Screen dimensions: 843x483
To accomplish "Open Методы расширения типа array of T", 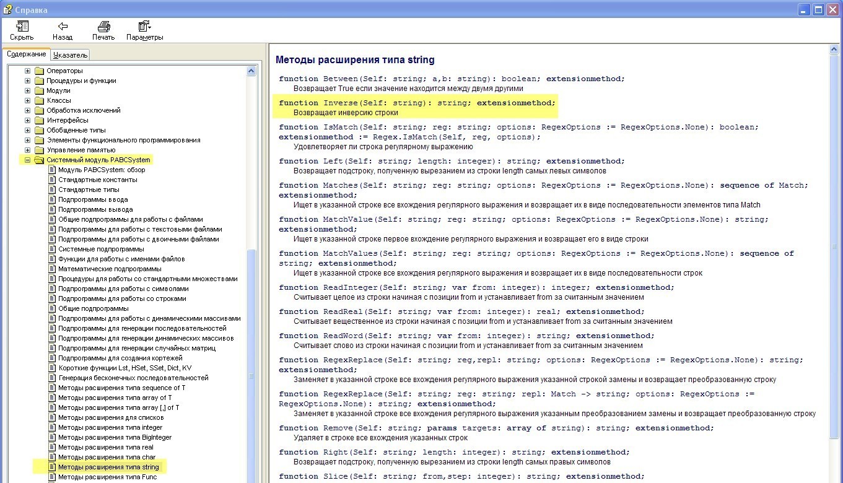I will pos(115,398).
